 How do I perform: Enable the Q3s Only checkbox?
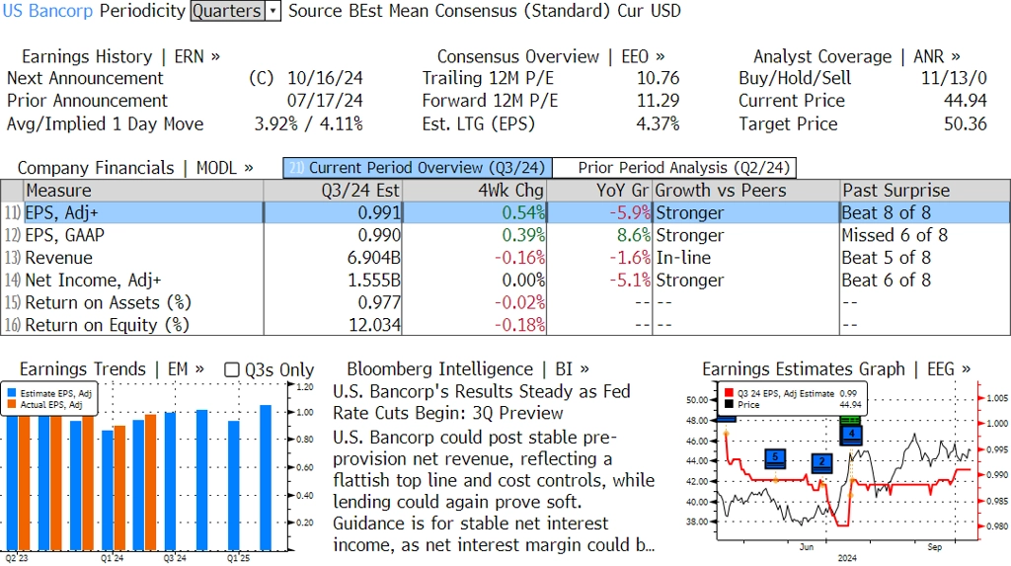[232, 369]
